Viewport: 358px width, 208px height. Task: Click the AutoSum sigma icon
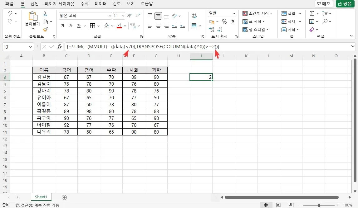(x=312, y=13)
